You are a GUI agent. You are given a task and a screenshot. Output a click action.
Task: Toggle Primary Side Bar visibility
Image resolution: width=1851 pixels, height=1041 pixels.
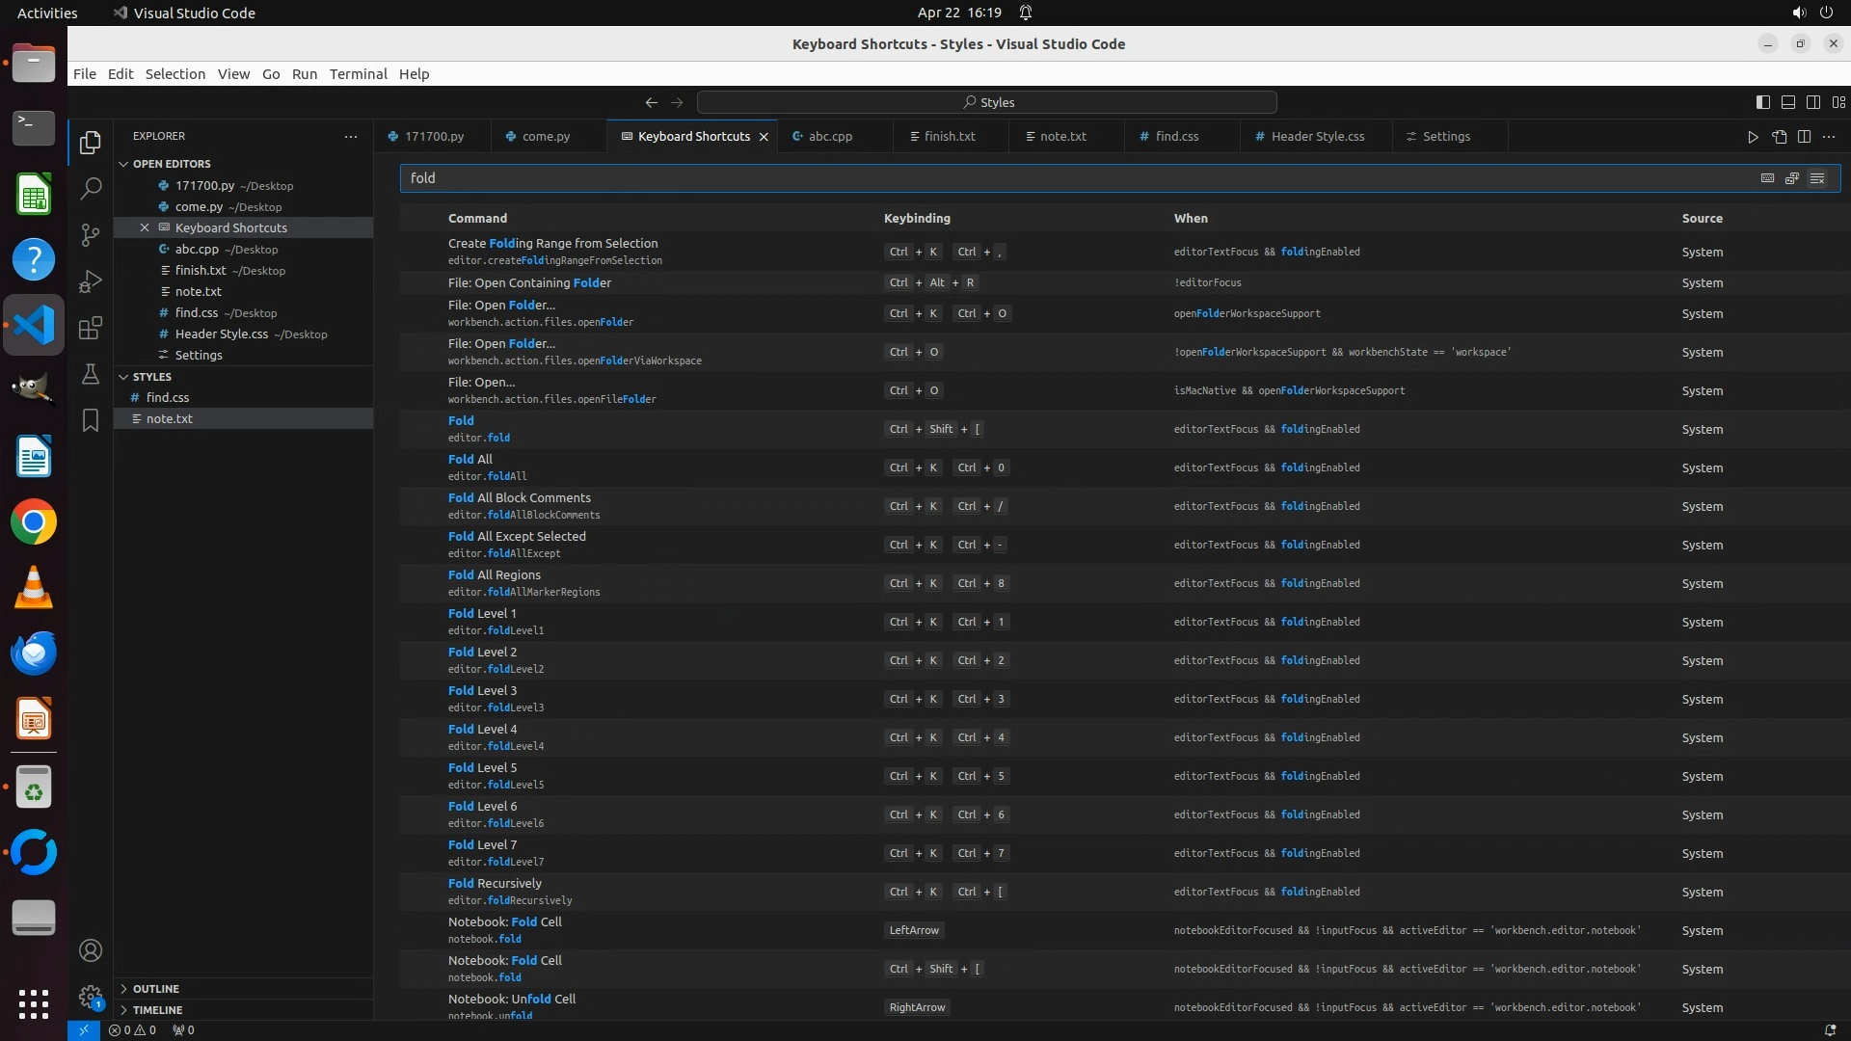click(x=1763, y=102)
